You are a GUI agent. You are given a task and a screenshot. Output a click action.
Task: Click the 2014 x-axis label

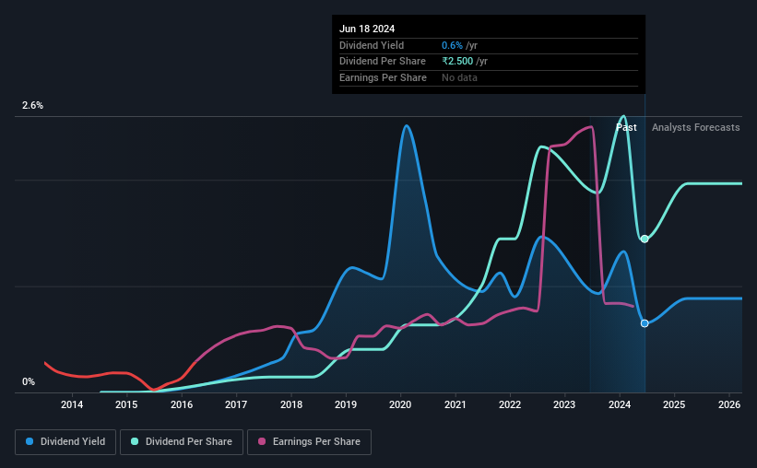71,404
